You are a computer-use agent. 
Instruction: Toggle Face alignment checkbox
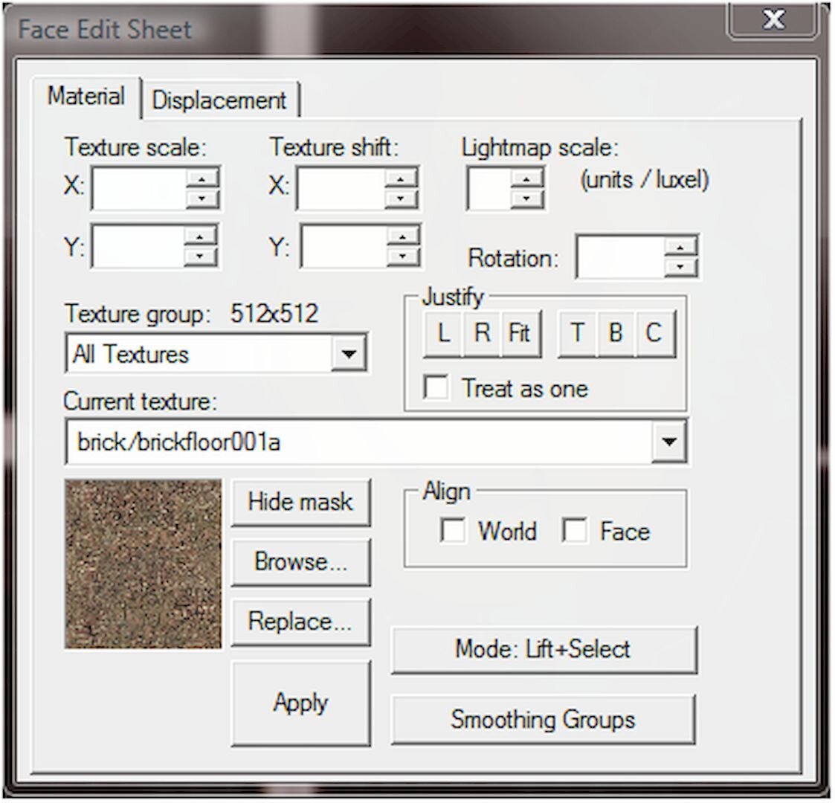[575, 530]
